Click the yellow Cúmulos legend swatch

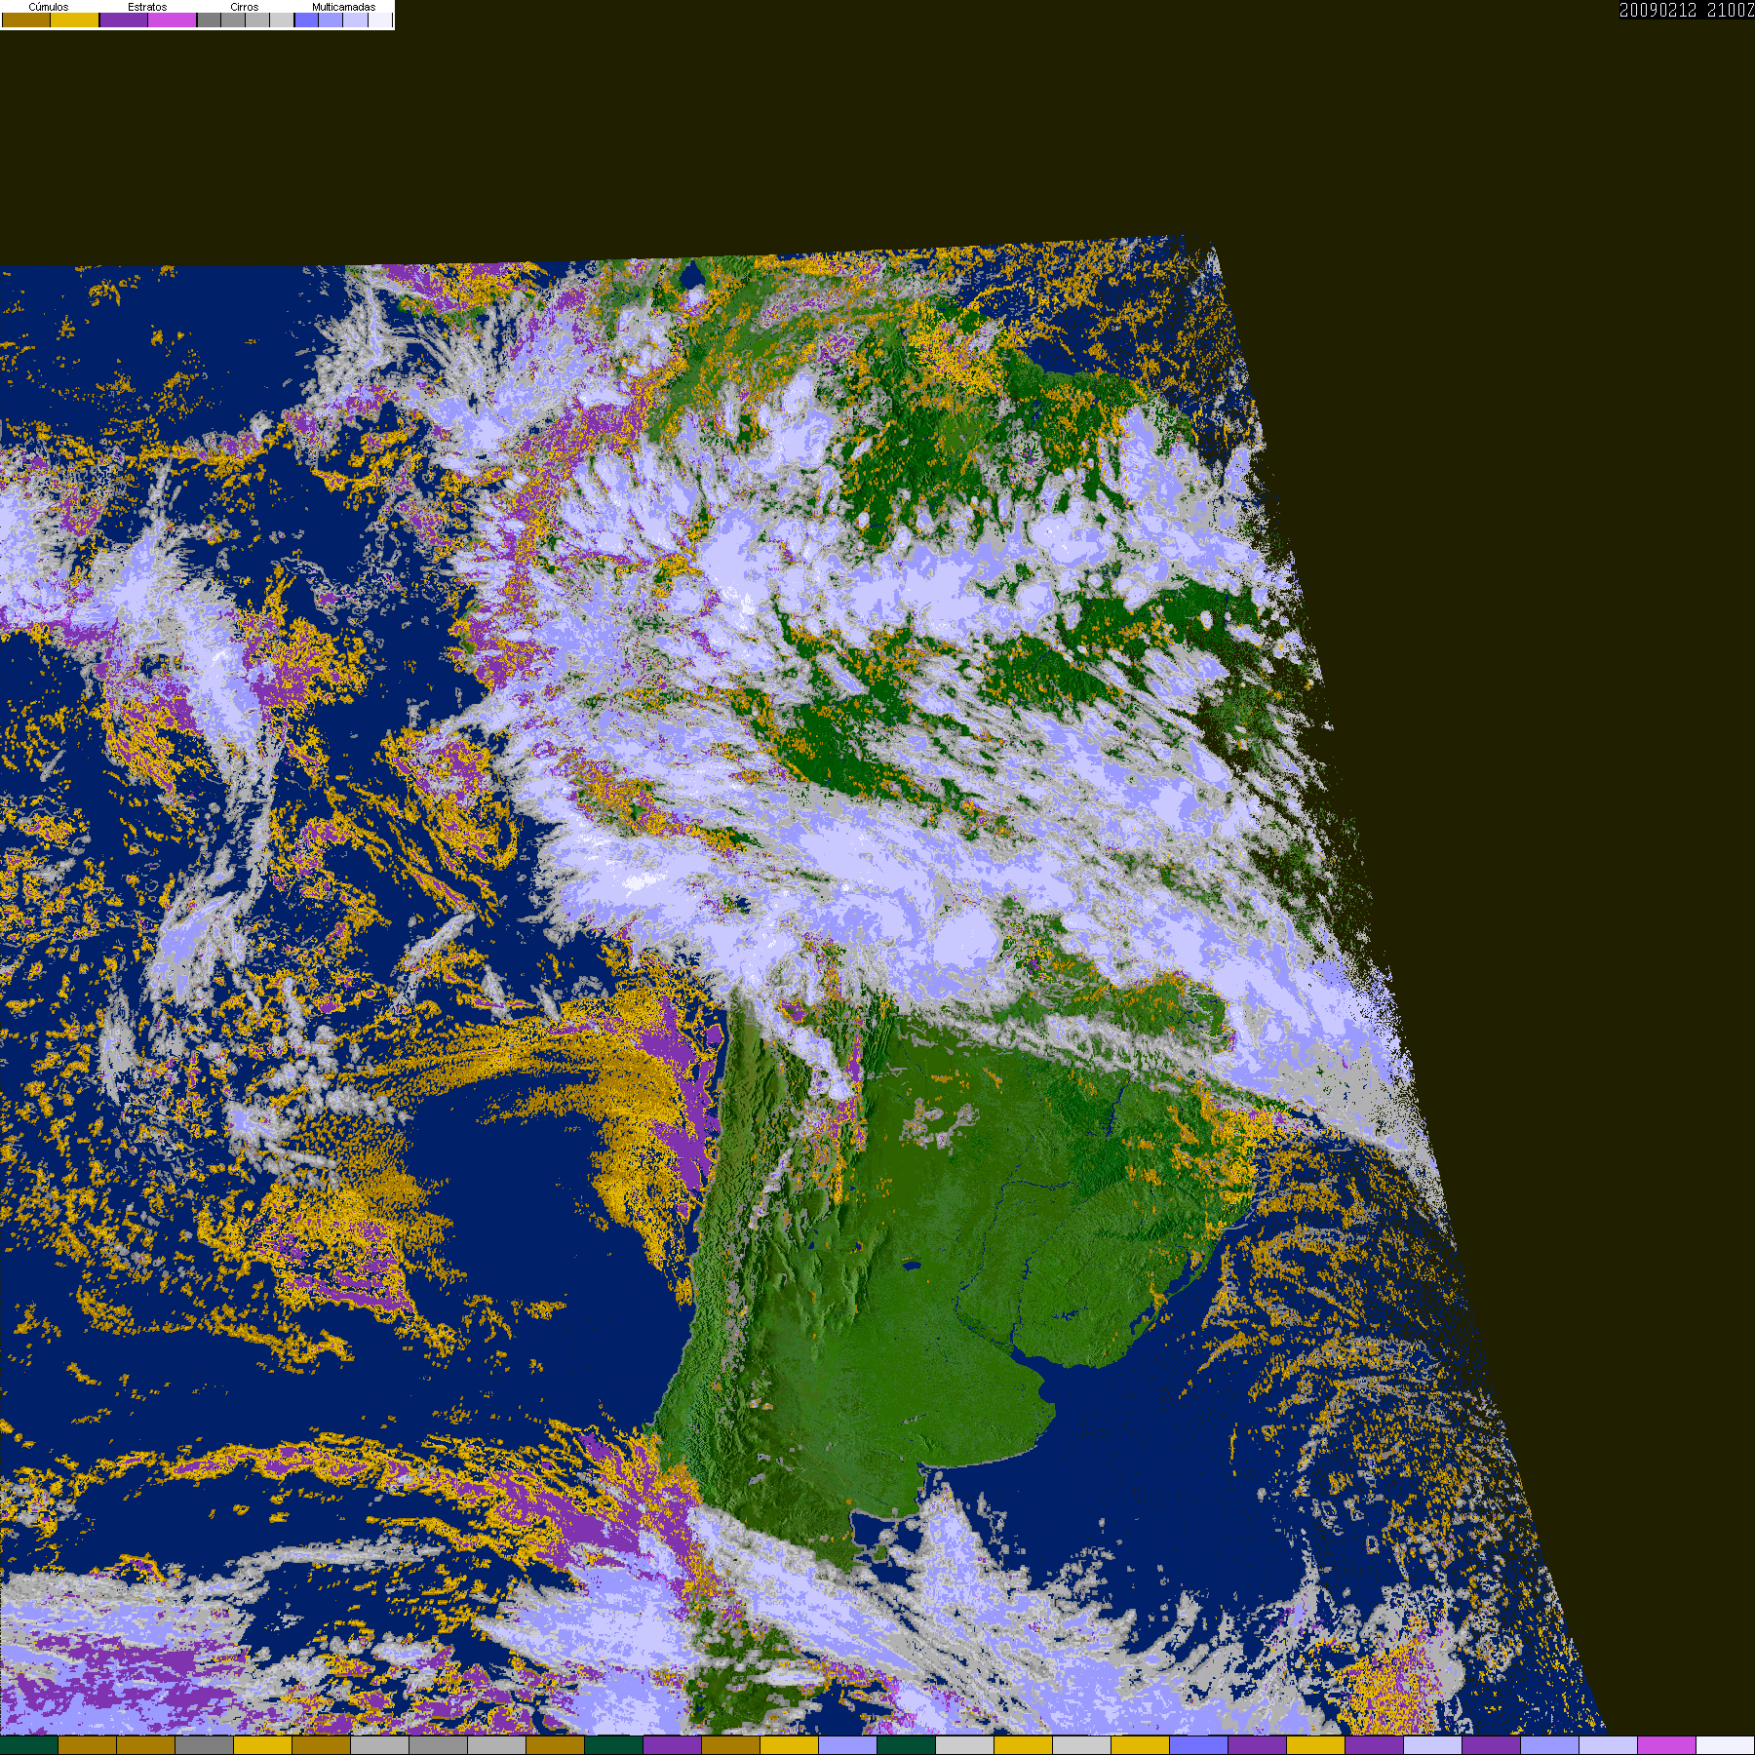pyautogui.click(x=75, y=19)
